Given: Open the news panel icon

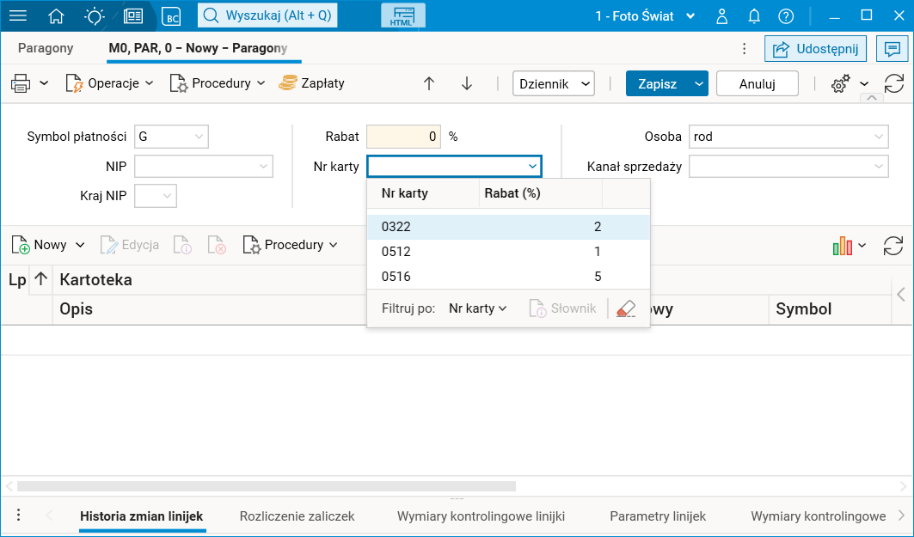Looking at the screenshot, I should tap(133, 15).
